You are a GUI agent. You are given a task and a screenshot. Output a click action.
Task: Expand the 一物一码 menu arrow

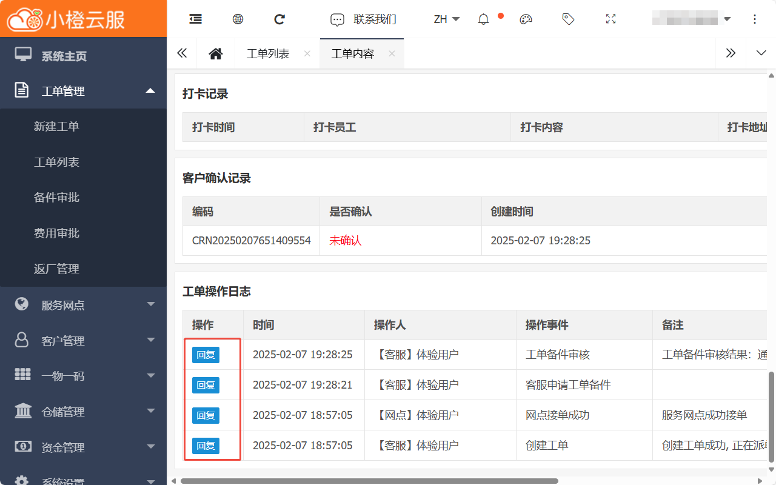[x=151, y=376]
